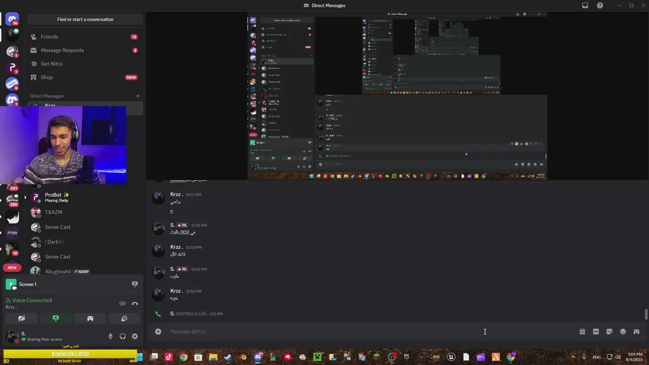The image size is (649, 365).
Task: Click Find or start a conversation
Action: 85,19
